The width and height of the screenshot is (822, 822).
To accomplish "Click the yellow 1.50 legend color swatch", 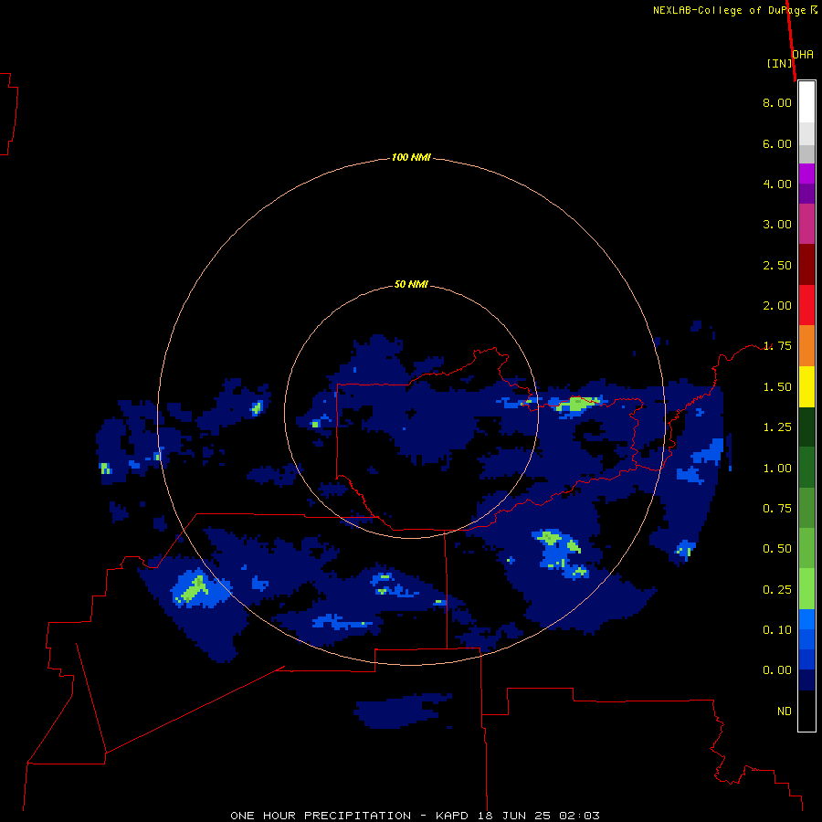I will coord(806,386).
